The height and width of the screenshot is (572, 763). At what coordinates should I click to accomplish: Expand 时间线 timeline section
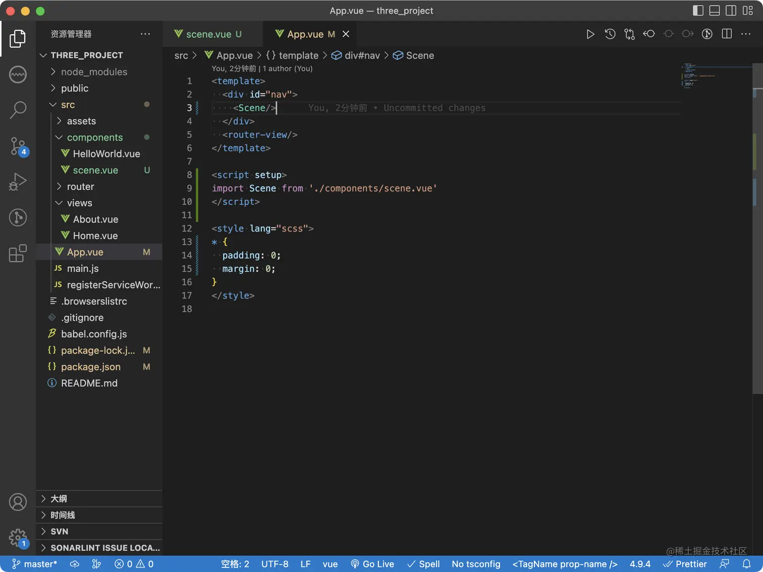[99, 515]
